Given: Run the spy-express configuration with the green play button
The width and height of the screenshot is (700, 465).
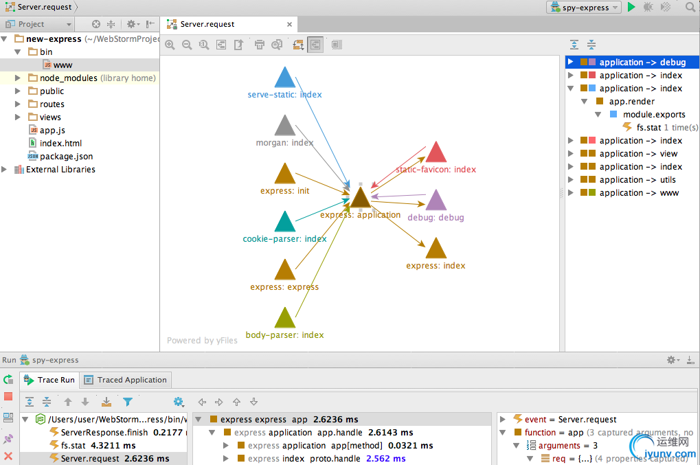Looking at the screenshot, I should [631, 7].
